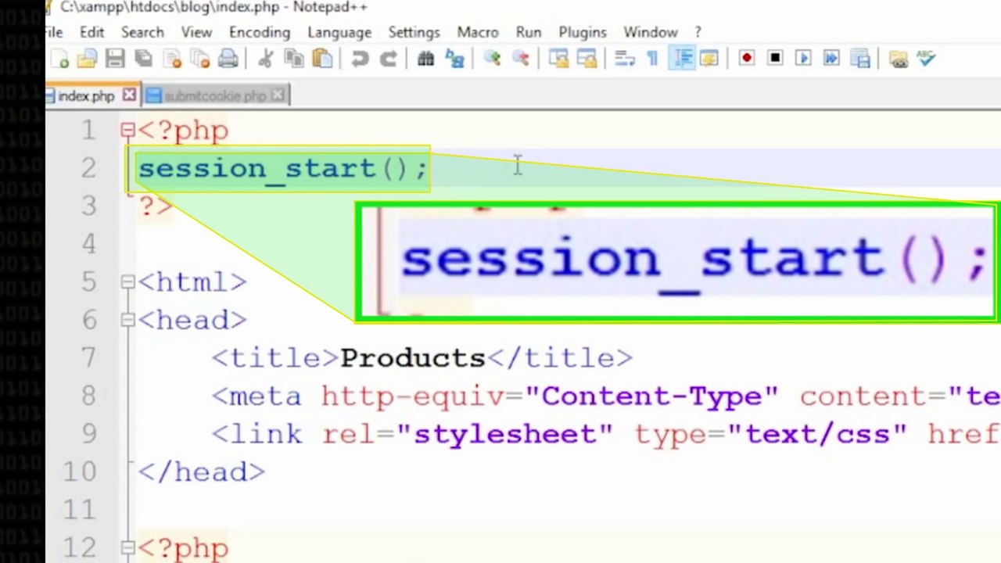The width and height of the screenshot is (1001, 563).
Task: Toggle the indent guide button
Action: pyautogui.click(x=683, y=59)
